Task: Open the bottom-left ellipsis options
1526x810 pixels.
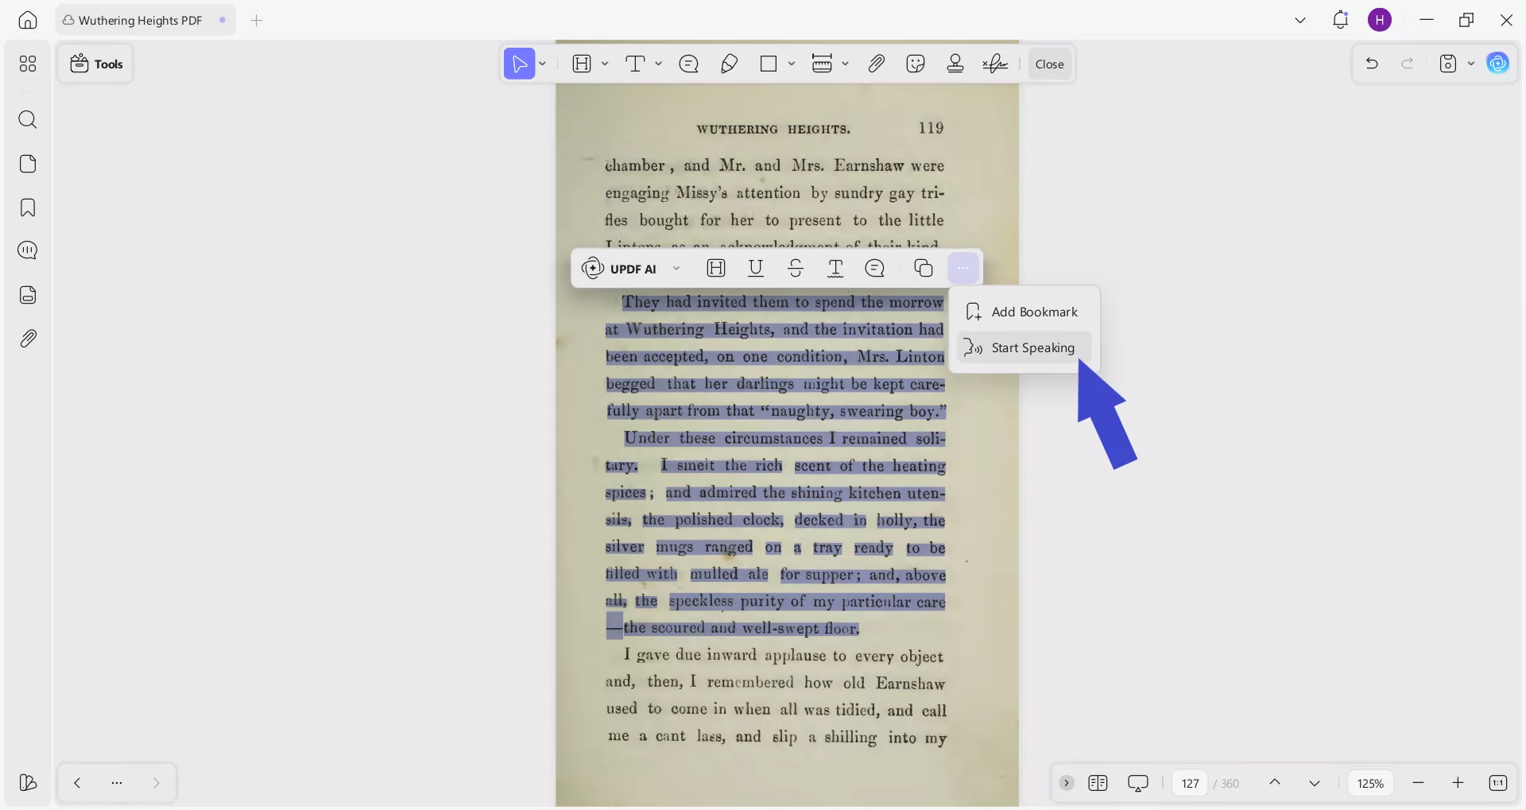Action: (x=117, y=783)
